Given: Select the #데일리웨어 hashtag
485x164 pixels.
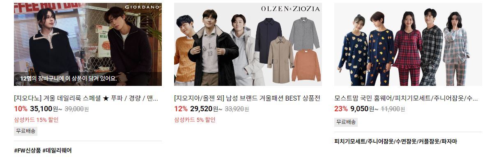Looking at the screenshot, I should (x=57, y=151).
